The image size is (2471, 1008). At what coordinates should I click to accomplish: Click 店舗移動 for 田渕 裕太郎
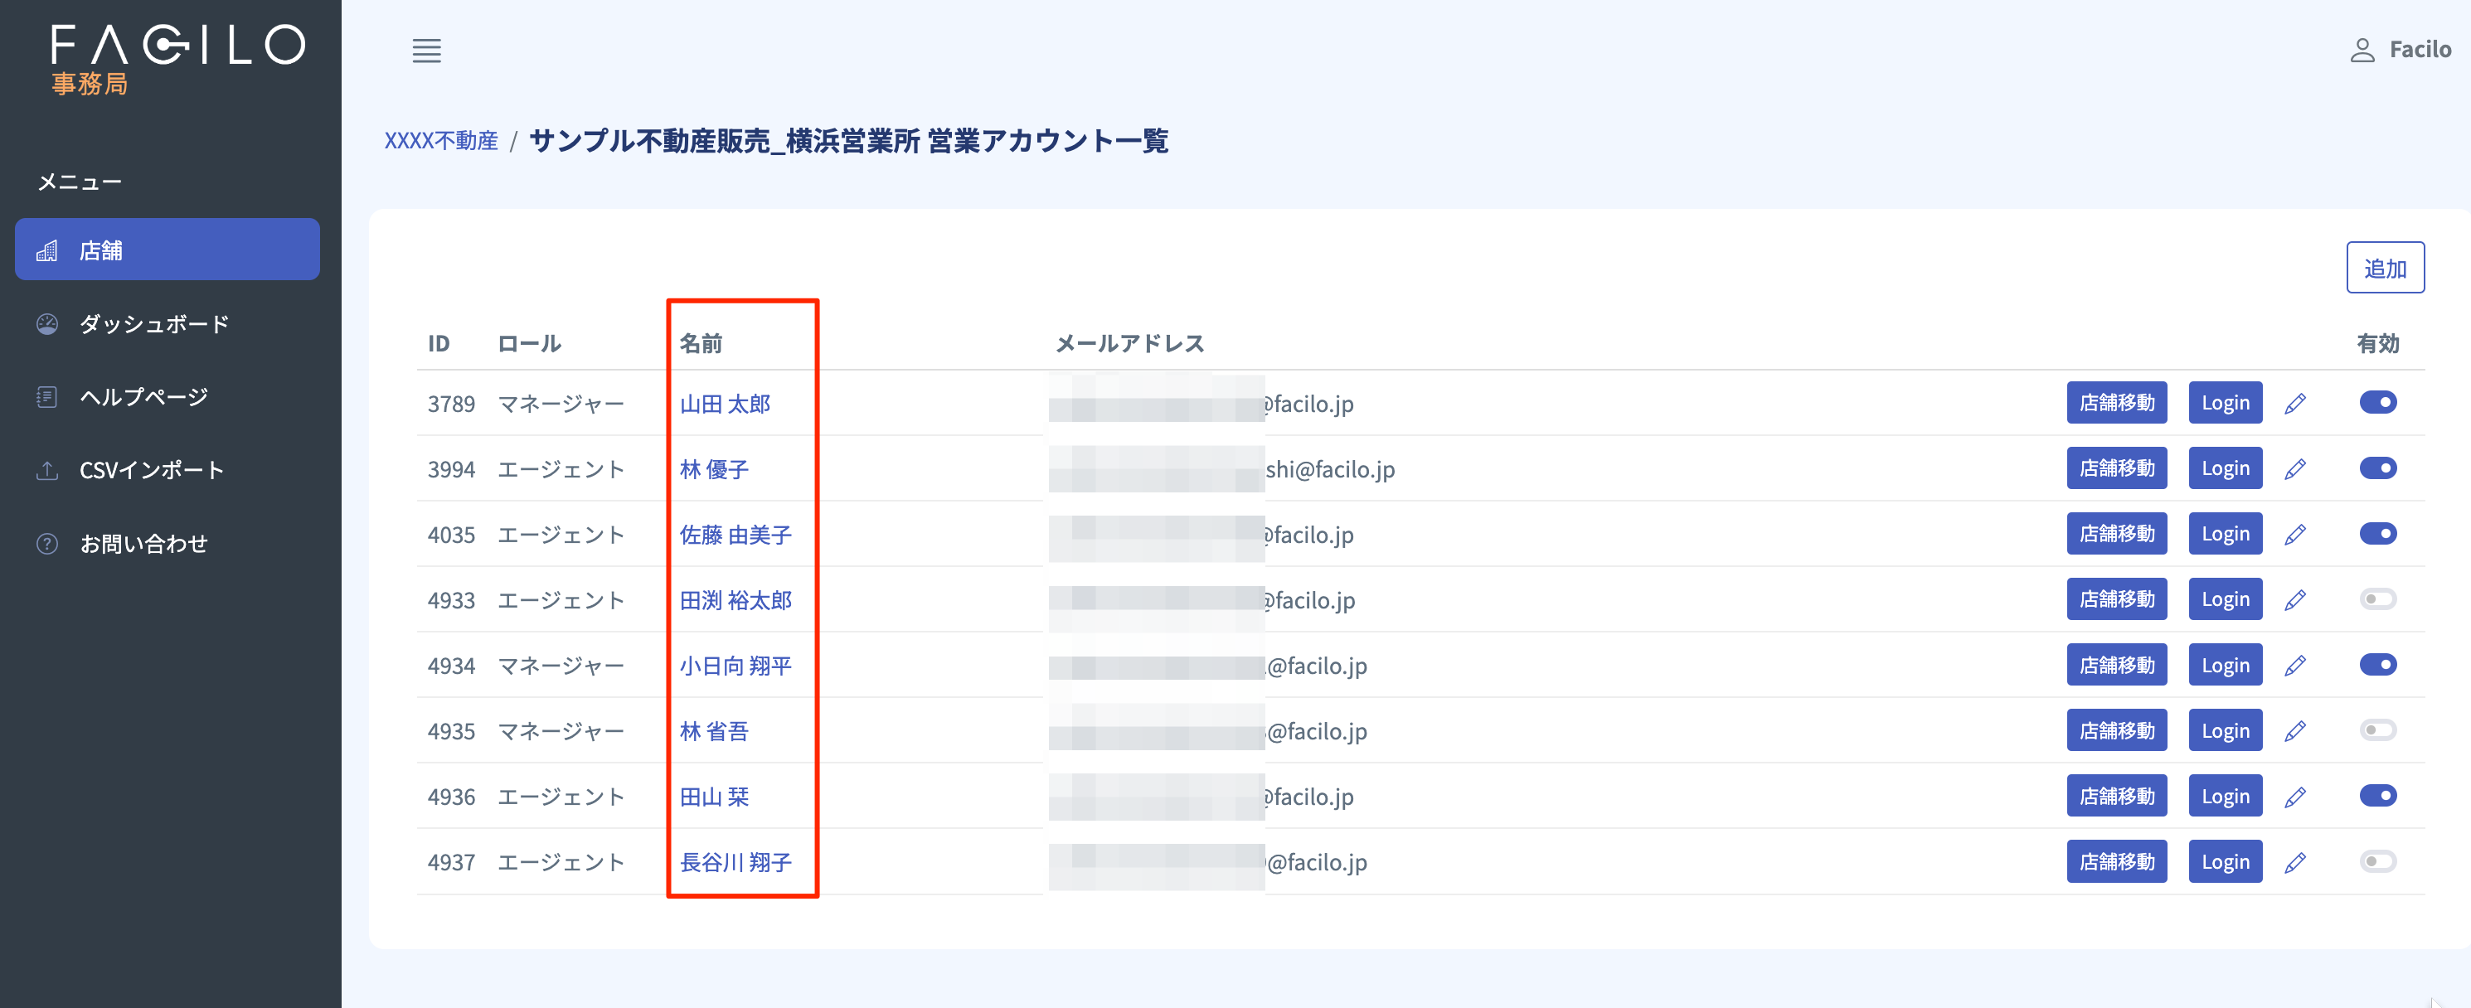tap(2116, 599)
